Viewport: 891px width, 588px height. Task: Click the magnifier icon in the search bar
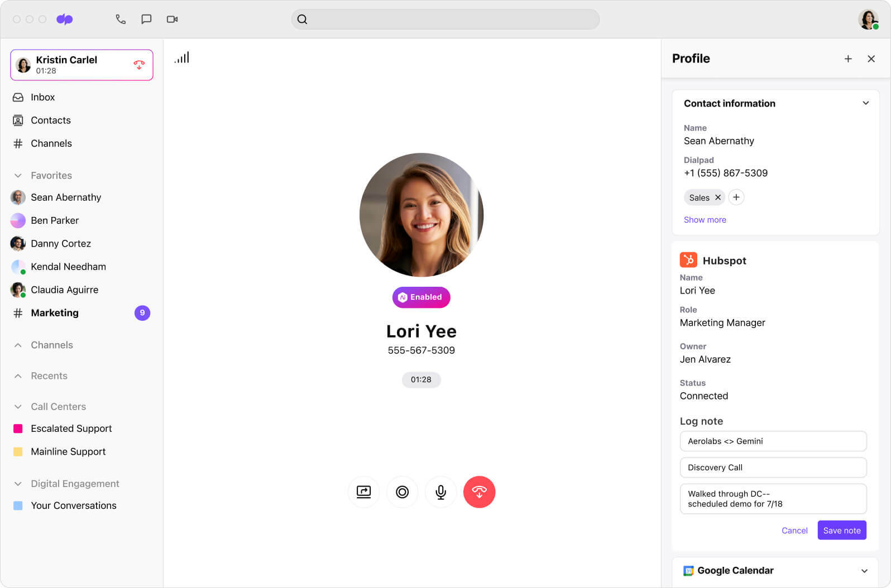point(302,19)
